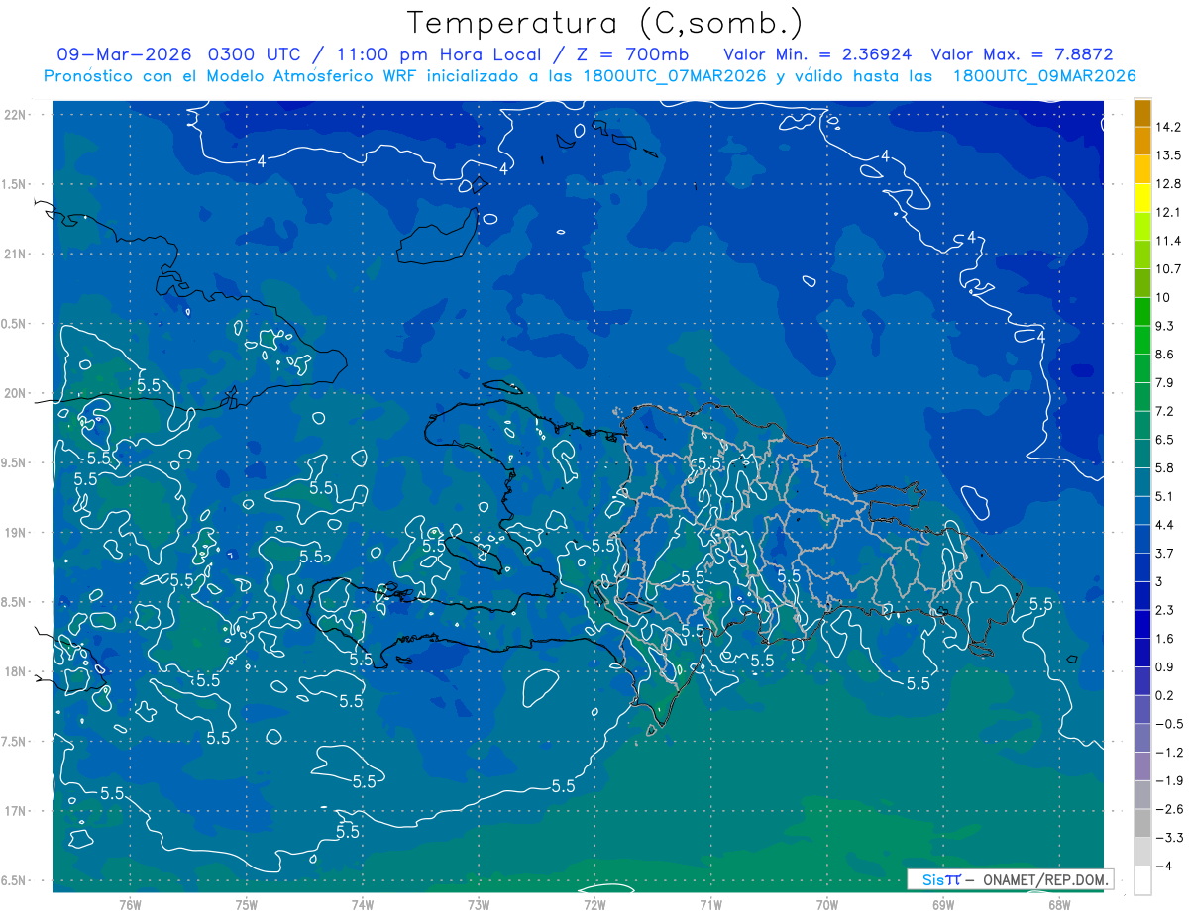Click the 17N latitude axis label

(16, 811)
